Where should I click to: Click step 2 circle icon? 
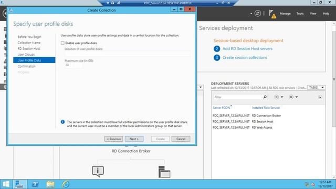[217, 49]
